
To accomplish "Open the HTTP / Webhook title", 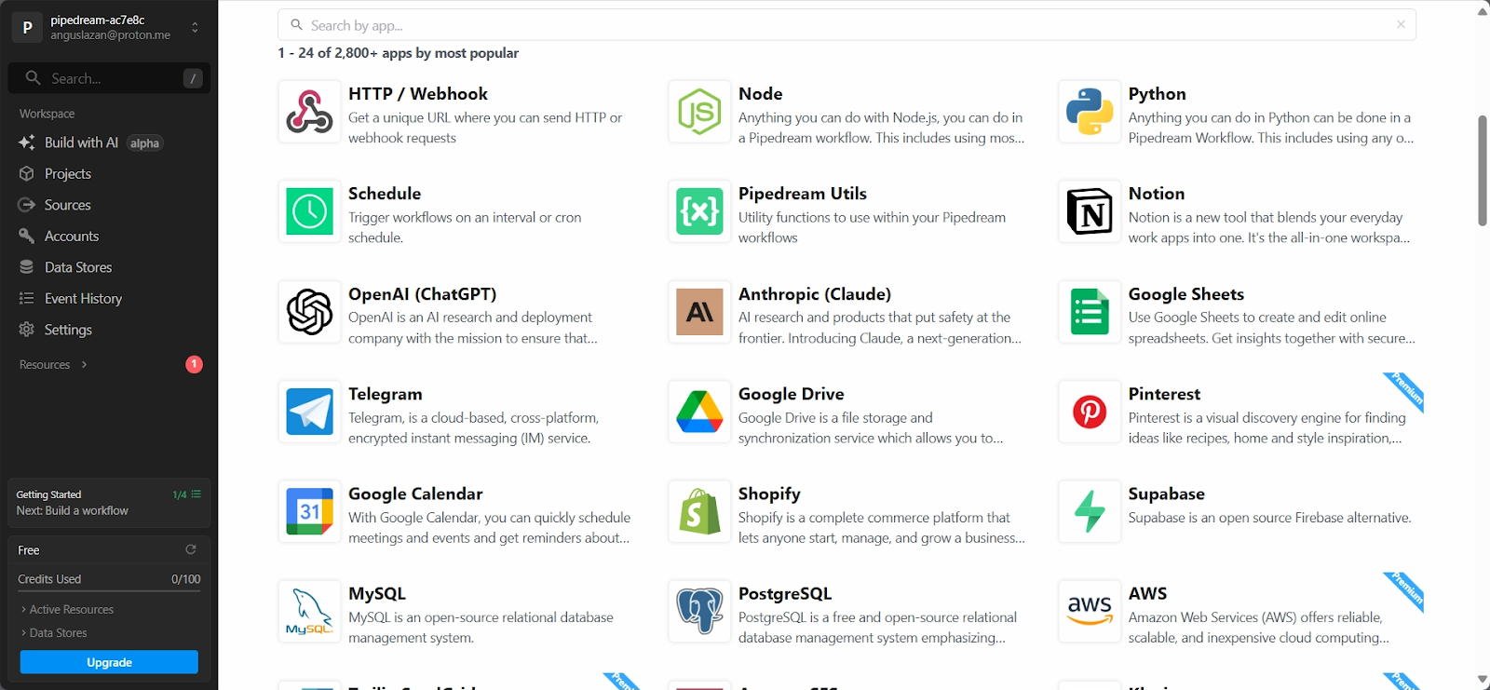I will click(418, 94).
